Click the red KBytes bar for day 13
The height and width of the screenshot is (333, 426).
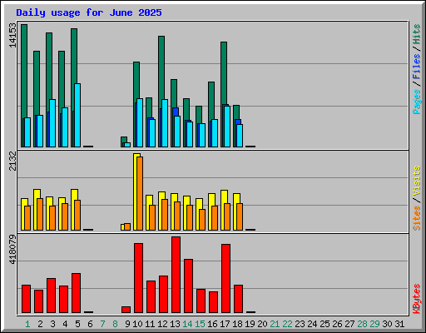click(x=176, y=275)
